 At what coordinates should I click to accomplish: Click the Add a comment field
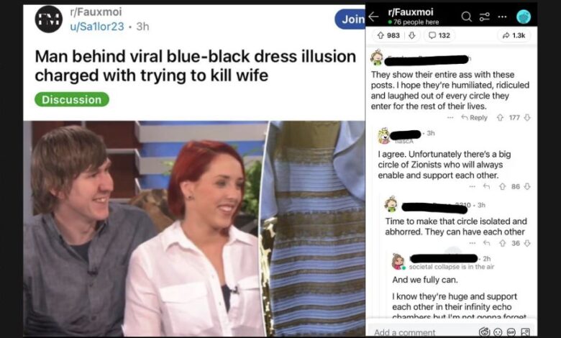pos(422,332)
